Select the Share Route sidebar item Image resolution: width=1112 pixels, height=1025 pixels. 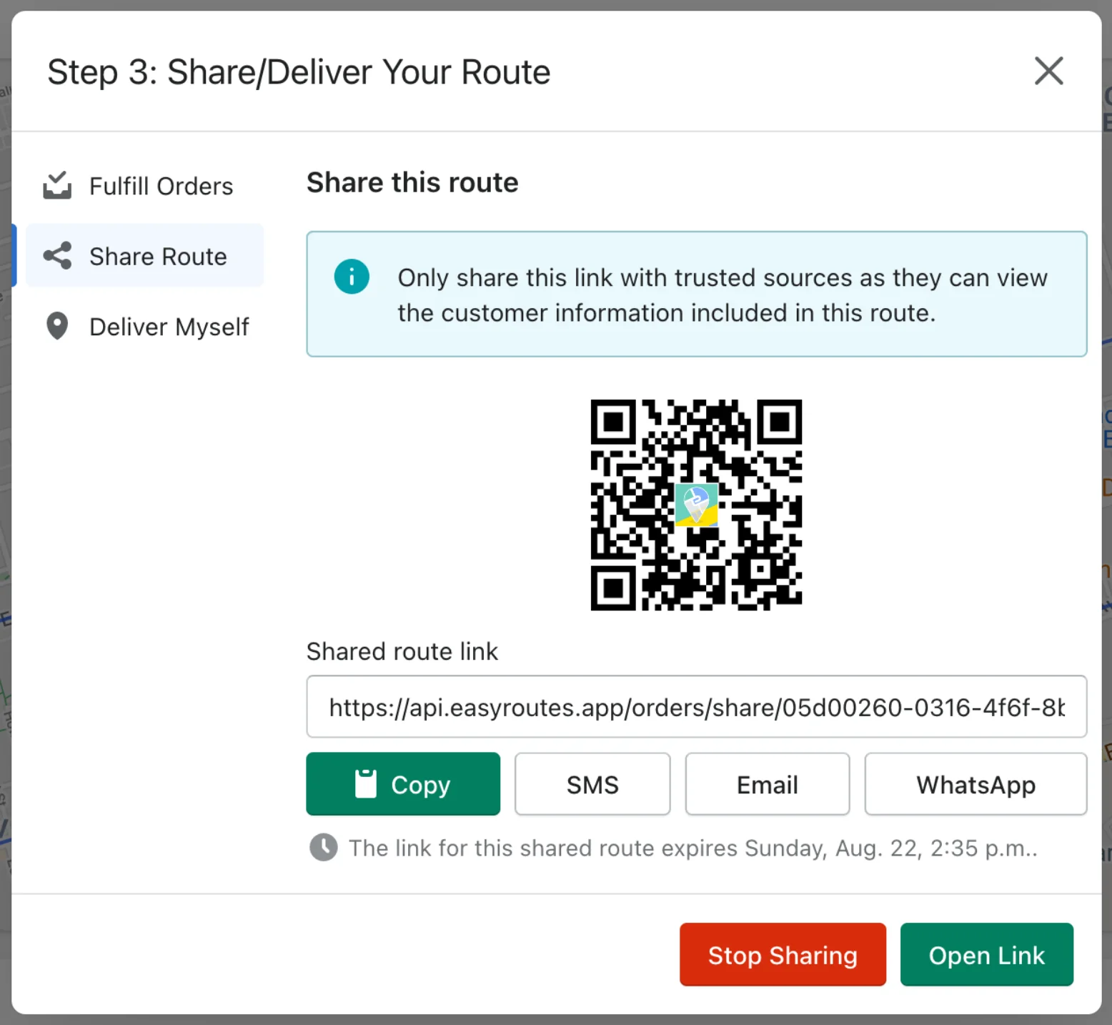pyautogui.click(x=144, y=256)
